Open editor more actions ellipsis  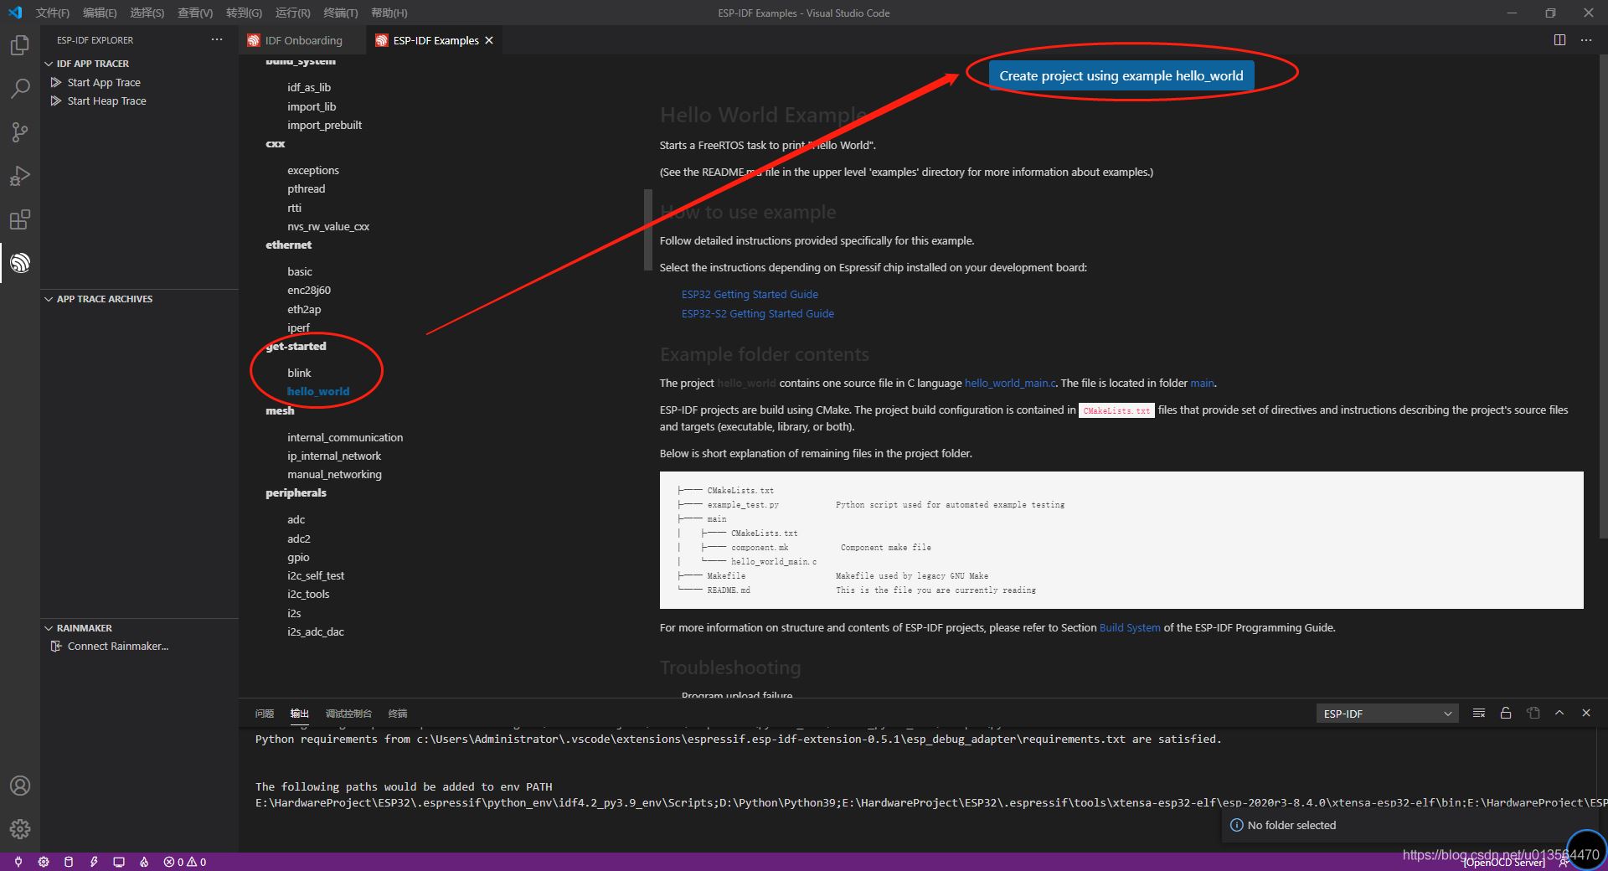pos(1586,40)
